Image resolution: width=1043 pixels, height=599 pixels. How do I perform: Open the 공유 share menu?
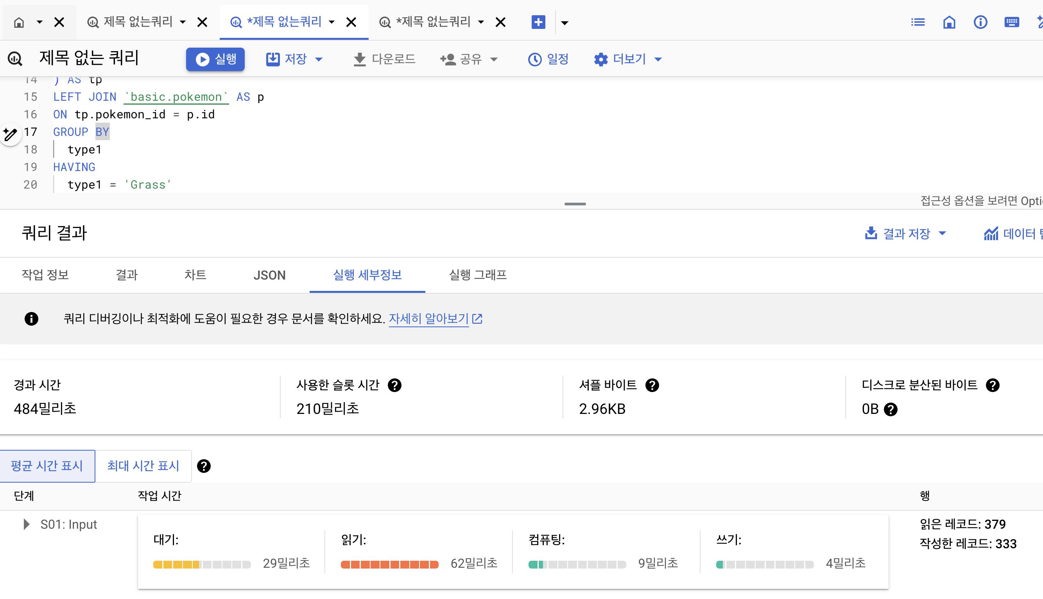tap(469, 59)
